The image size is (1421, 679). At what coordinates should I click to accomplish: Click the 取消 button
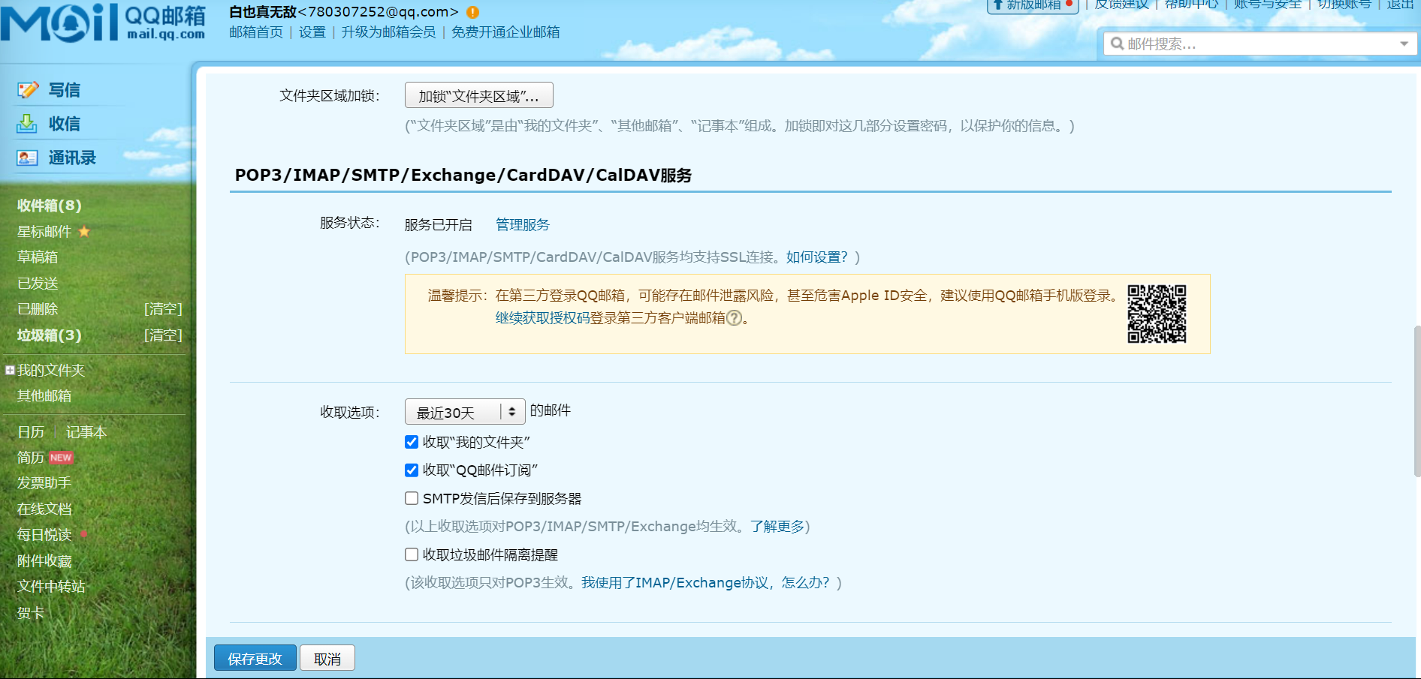pos(327,658)
